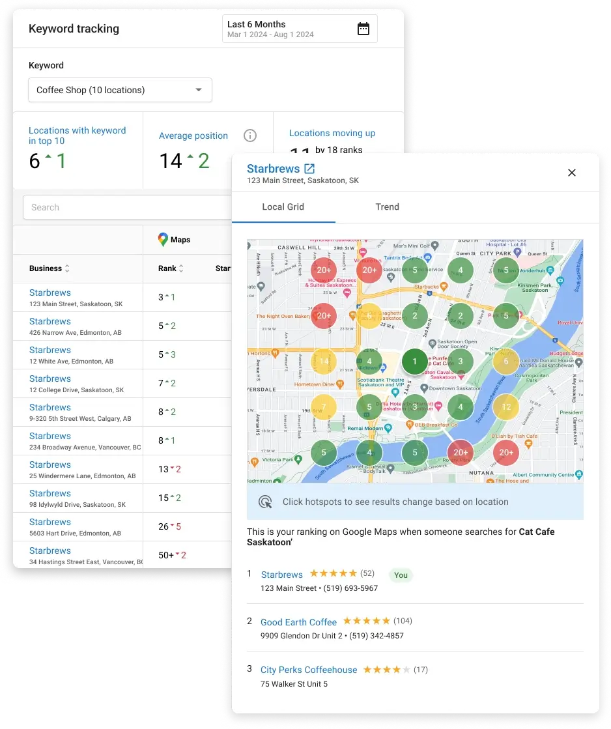Click Starbrews on 426 Narrow Ave row
611x729 pixels.
pyautogui.click(x=50, y=321)
